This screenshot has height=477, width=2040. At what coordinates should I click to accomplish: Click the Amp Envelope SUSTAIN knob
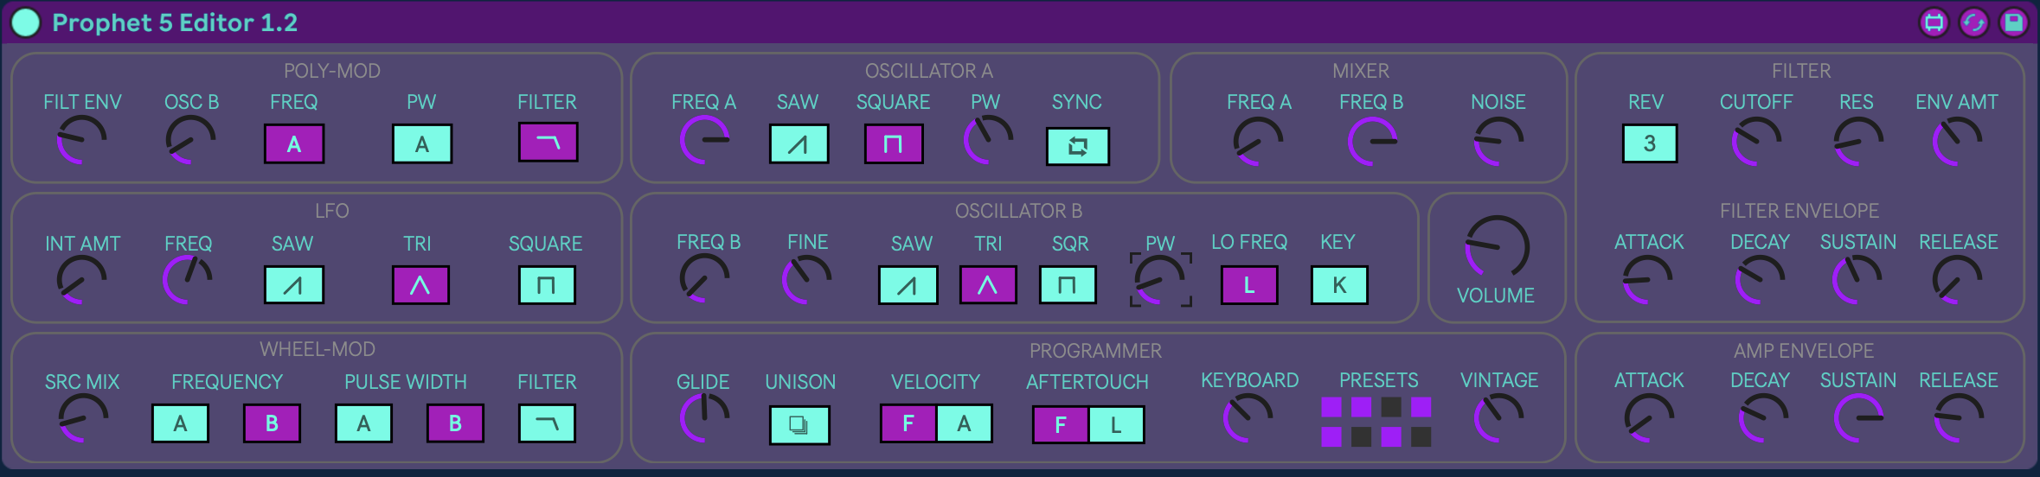point(1859,418)
